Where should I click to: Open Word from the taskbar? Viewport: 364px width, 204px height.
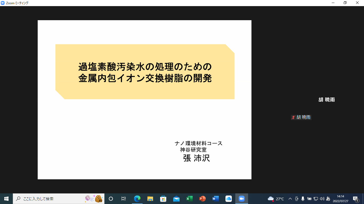tap(215, 199)
